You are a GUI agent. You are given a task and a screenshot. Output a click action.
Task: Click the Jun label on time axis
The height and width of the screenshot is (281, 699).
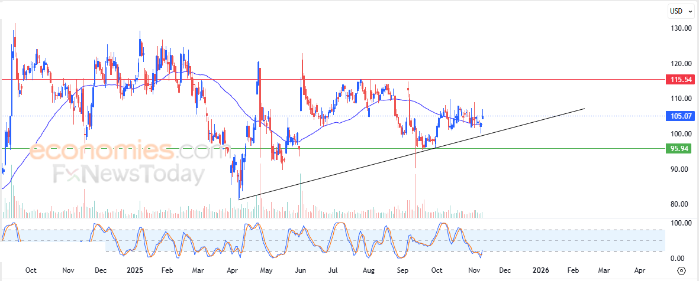tap(300, 270)
